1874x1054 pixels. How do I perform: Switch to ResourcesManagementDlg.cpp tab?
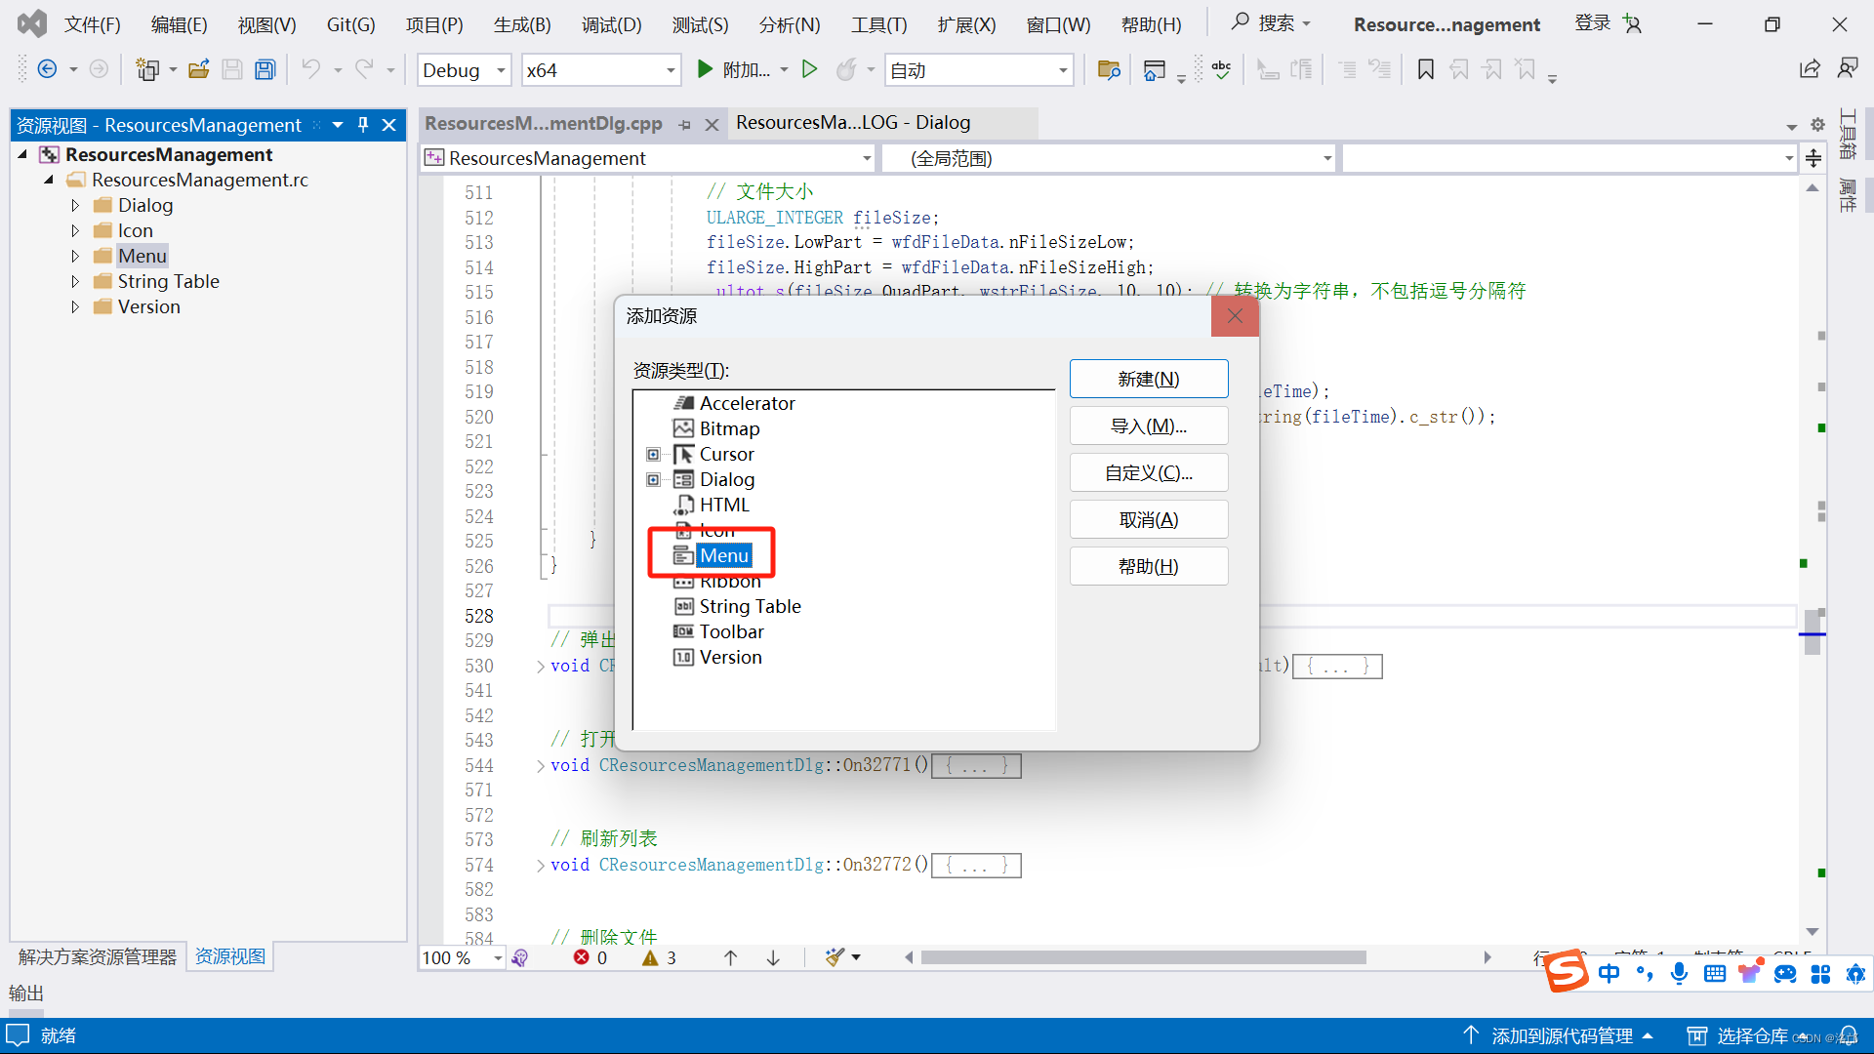(x=542, y=121)
